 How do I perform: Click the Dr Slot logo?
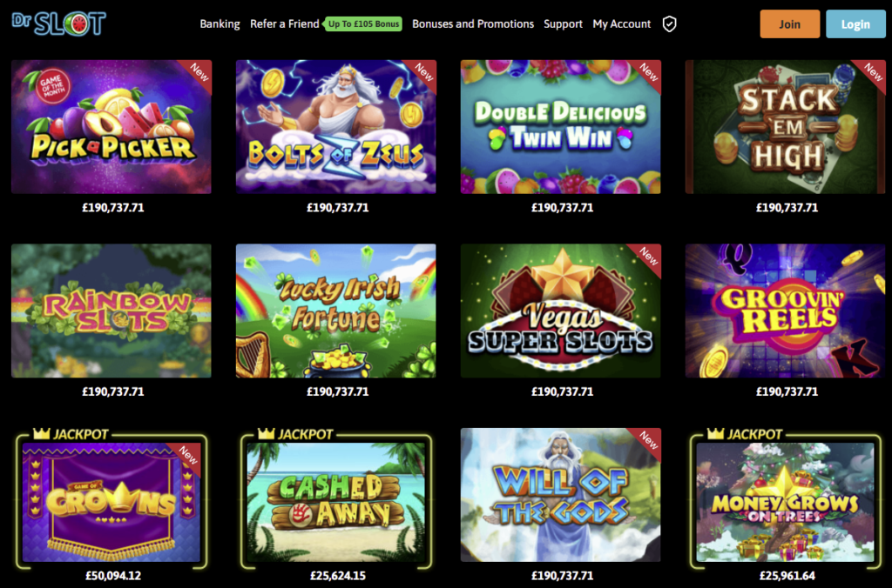pos(58,23)
